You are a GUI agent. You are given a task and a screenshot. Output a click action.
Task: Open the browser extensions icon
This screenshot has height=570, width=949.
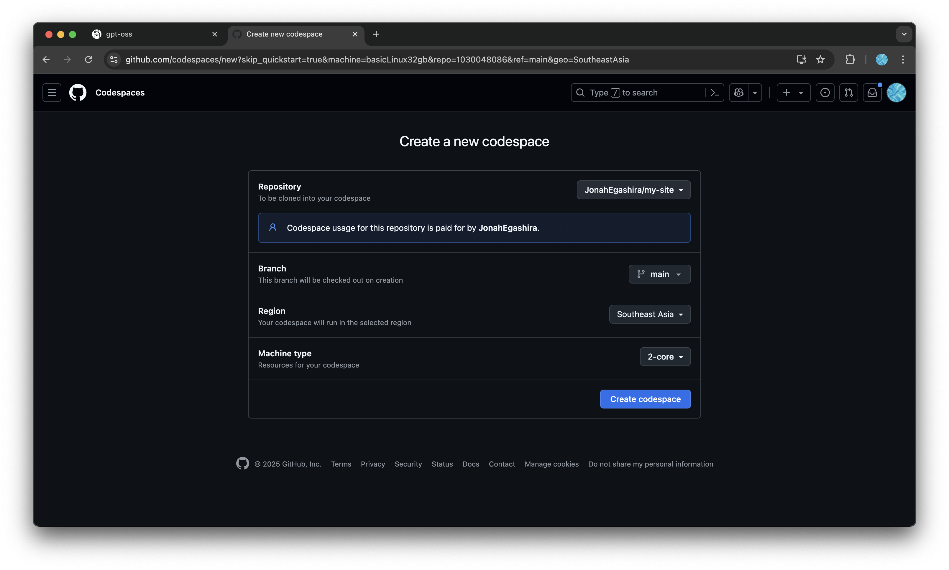tap(850, 59)
